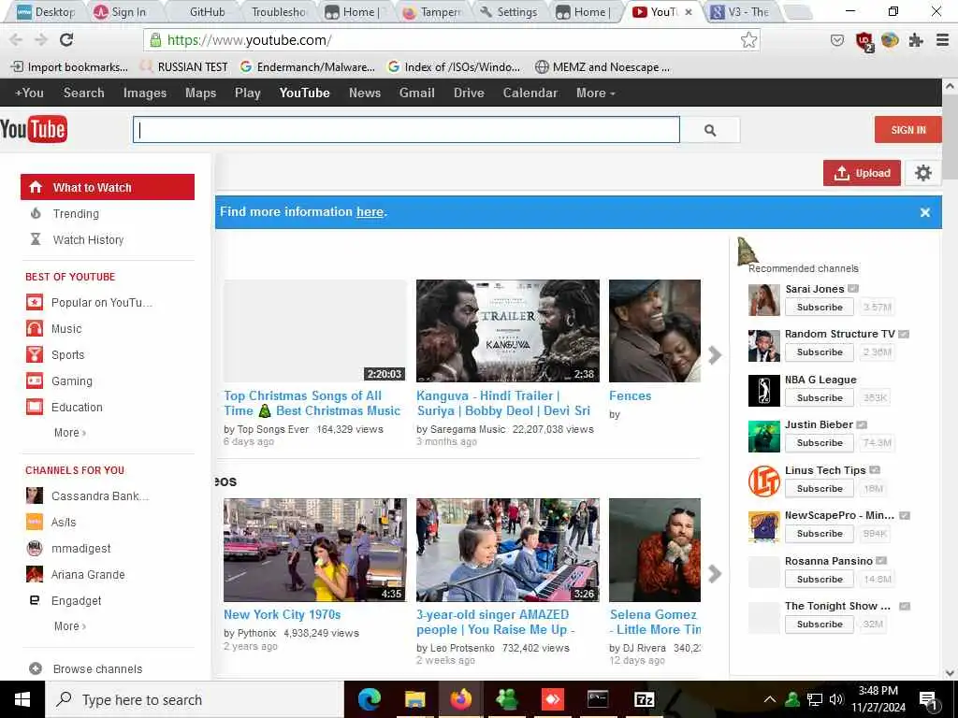Image resolution: width=958 pixels, height=718 pixels.
Task: Click the magnifier search button
Action: 710,130
